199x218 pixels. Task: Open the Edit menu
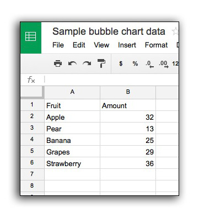pos(79,45)
